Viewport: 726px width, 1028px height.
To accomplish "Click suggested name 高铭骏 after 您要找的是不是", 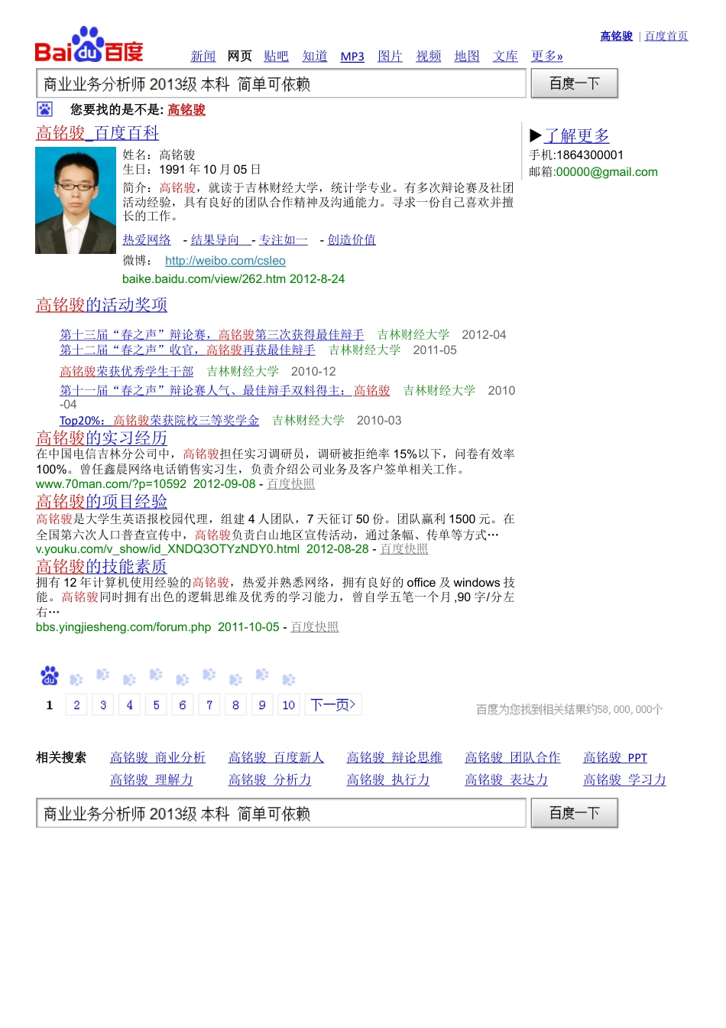I will click(x=186, y=109).
